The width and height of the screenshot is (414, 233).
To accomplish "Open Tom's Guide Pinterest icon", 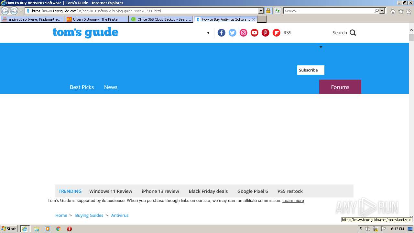I will (266, 33).
